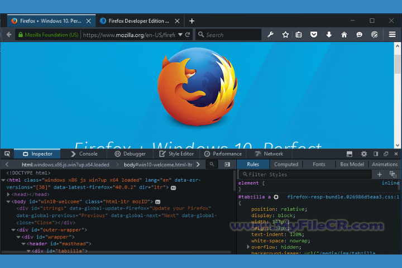Collapse the body win10-welcome node
Image resolution: width=402 pixels, height=268 pixels.
pyautogui.click(x=8, y=202)
